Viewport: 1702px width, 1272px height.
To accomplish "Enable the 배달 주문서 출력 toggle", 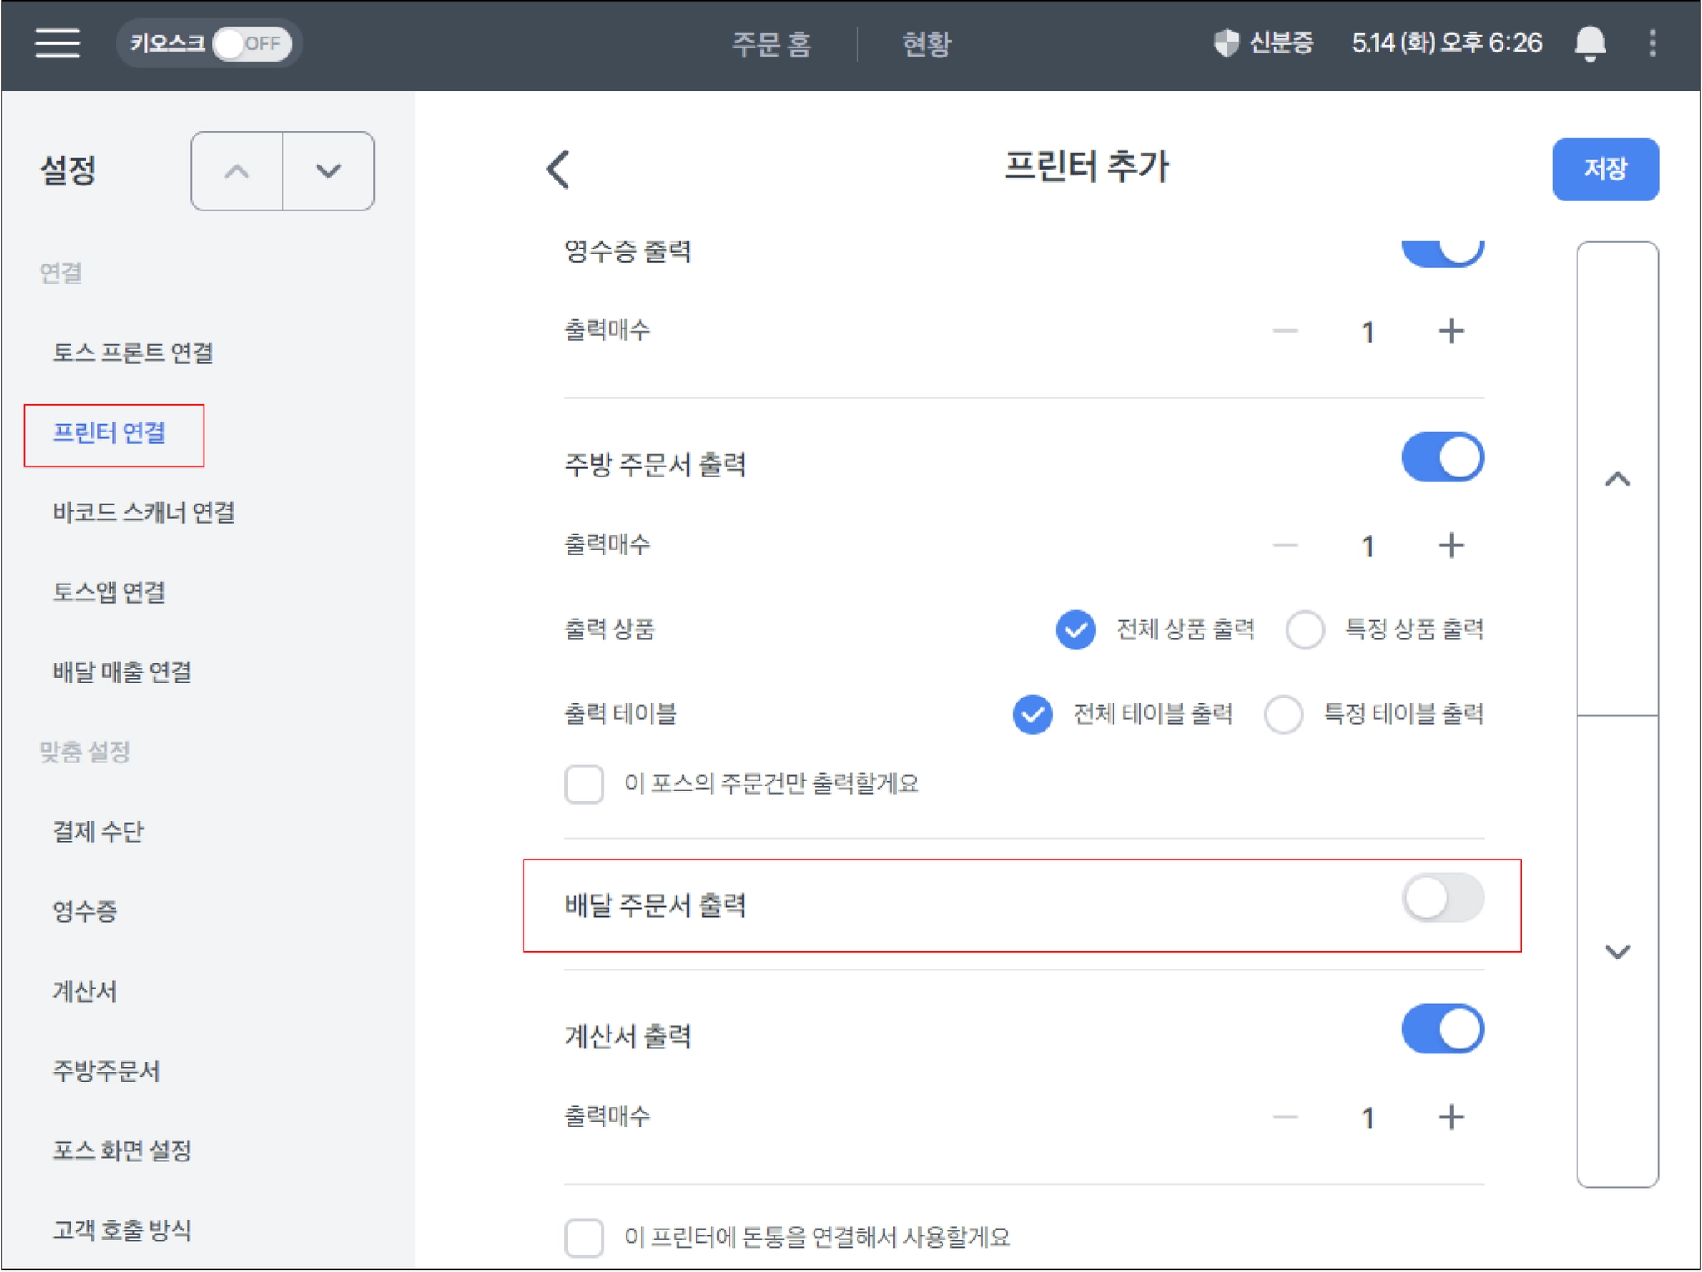I will click(x=1442, y=898).
